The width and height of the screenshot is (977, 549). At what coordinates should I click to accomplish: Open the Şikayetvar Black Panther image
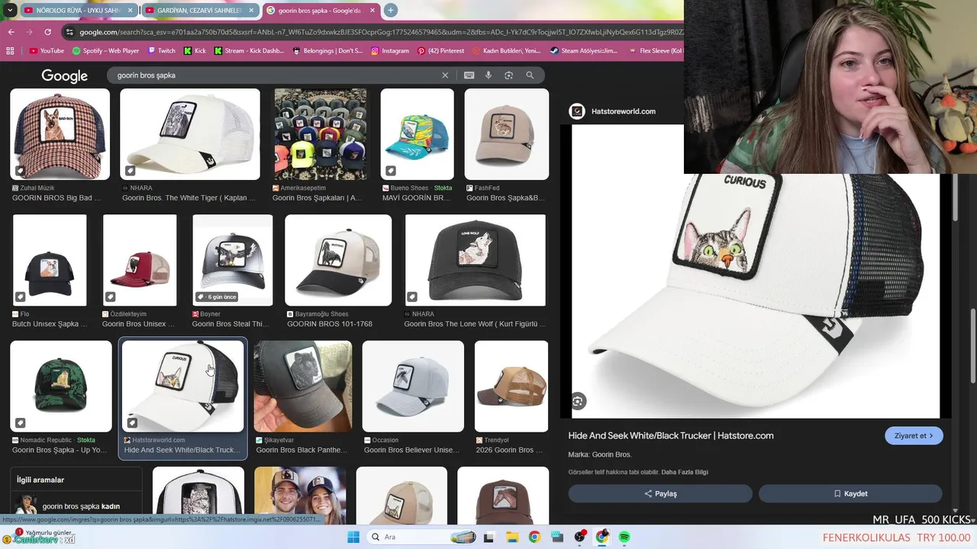click(303, 386)
